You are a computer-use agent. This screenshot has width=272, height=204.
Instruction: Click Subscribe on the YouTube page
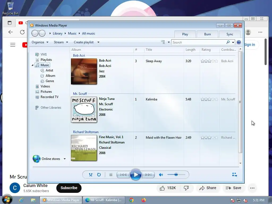tap(69, 188)
